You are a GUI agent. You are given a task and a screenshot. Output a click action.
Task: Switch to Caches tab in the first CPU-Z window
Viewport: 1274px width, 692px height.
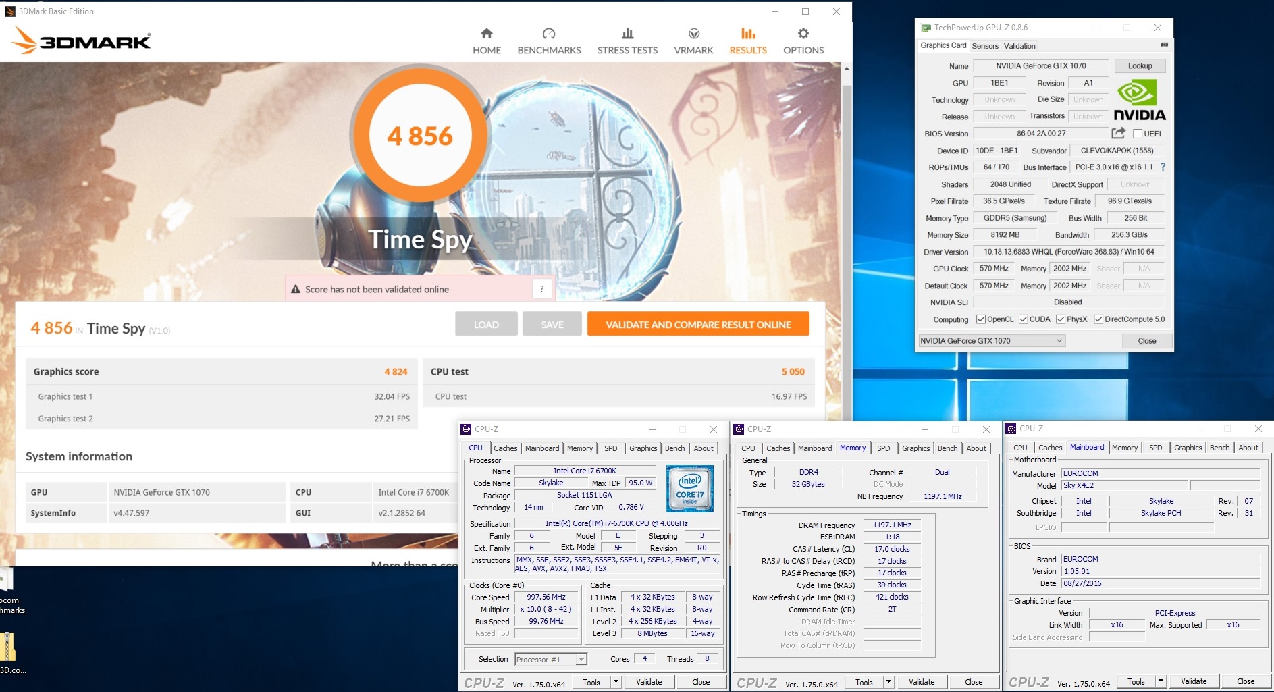tap(505, 448)
